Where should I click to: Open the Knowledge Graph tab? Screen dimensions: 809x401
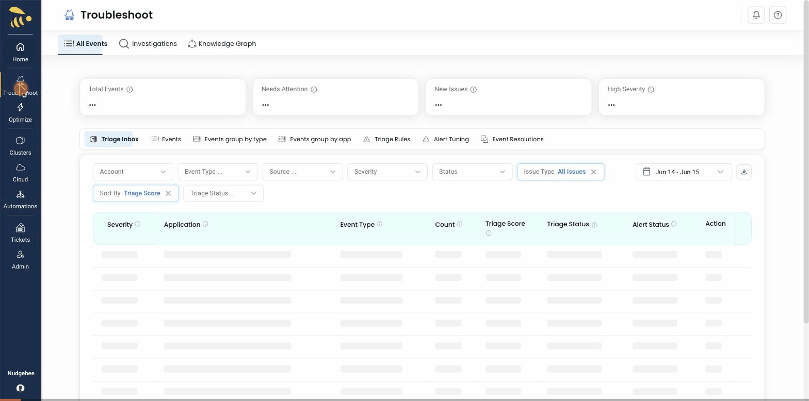[x=222, y=44]
